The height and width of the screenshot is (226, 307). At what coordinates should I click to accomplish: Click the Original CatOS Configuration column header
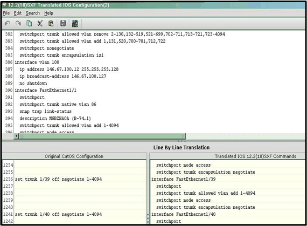pyautogui.click(x=74, y=156)
